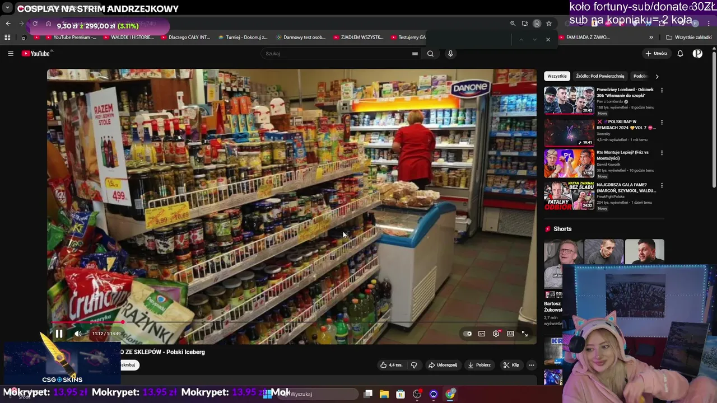Like the video (4,4 tys.)
This screenshot has height=403, width=717.
click(391, 365)
